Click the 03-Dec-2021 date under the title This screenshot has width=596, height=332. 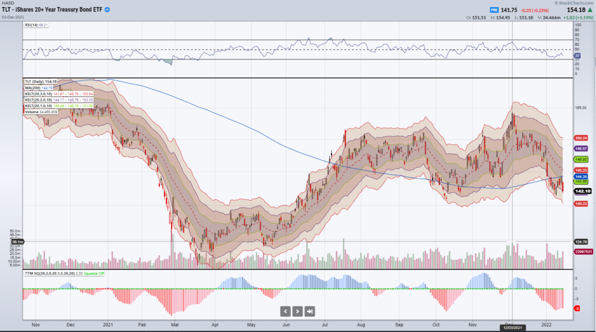tap(13, 17)
